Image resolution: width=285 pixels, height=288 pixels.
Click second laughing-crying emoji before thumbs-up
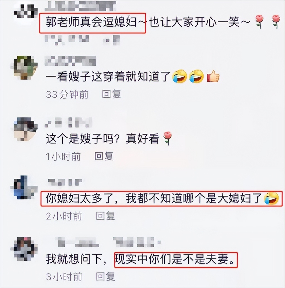tap(196, 76)
